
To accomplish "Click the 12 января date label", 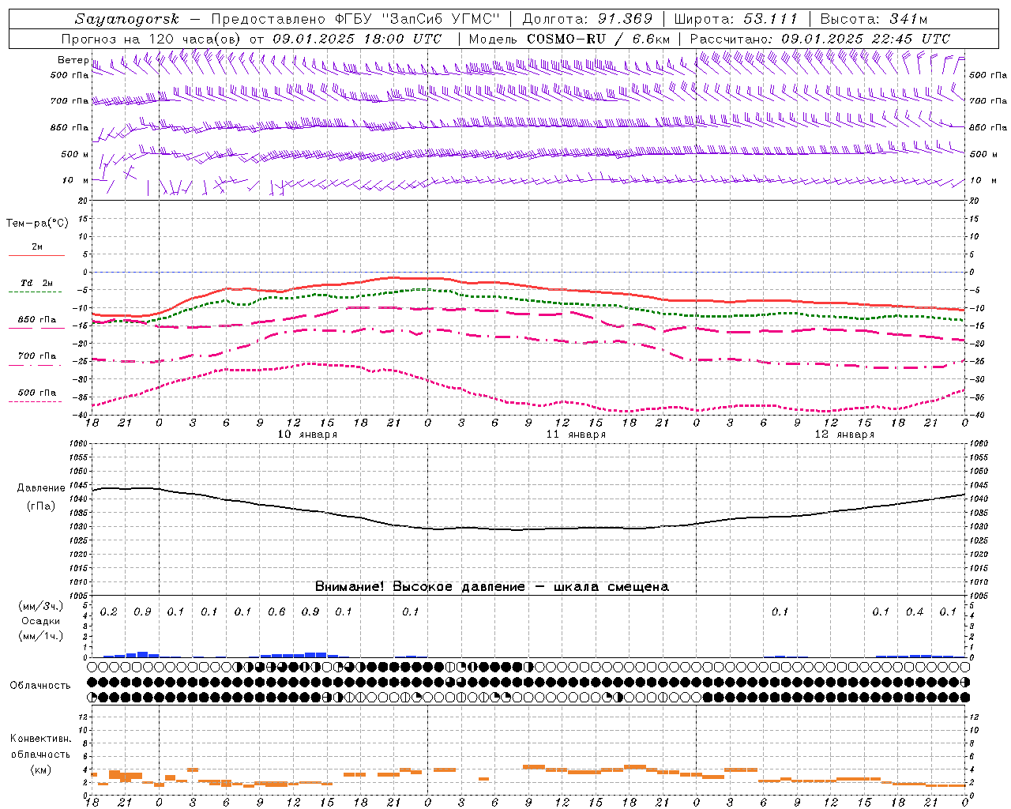I will tap(844, 435).
